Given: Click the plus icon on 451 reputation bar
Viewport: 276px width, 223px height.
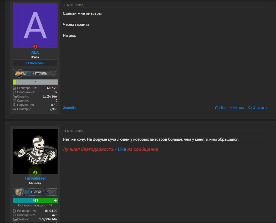Looking at the screenshot, I should point(55,200).
